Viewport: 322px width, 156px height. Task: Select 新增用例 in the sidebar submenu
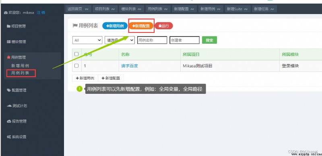coord(20,66)
